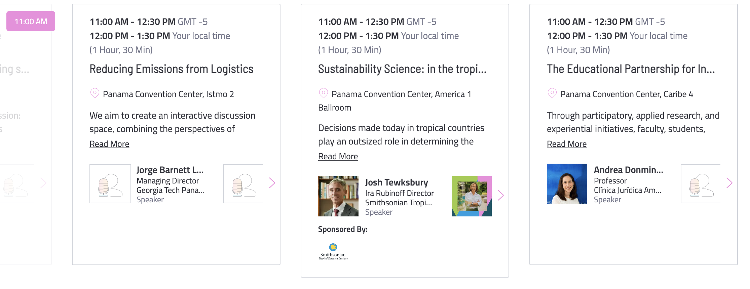This screenshot has width=750, height=289.
Task: Expand Read More under Educational Partnership description
Action: (x=567, y=144)
